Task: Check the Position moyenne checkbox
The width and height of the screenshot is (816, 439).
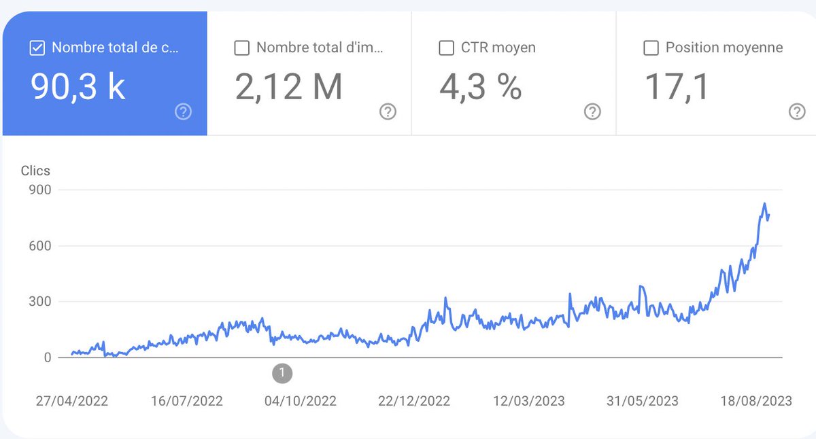Action: click(x=651, y=48)
